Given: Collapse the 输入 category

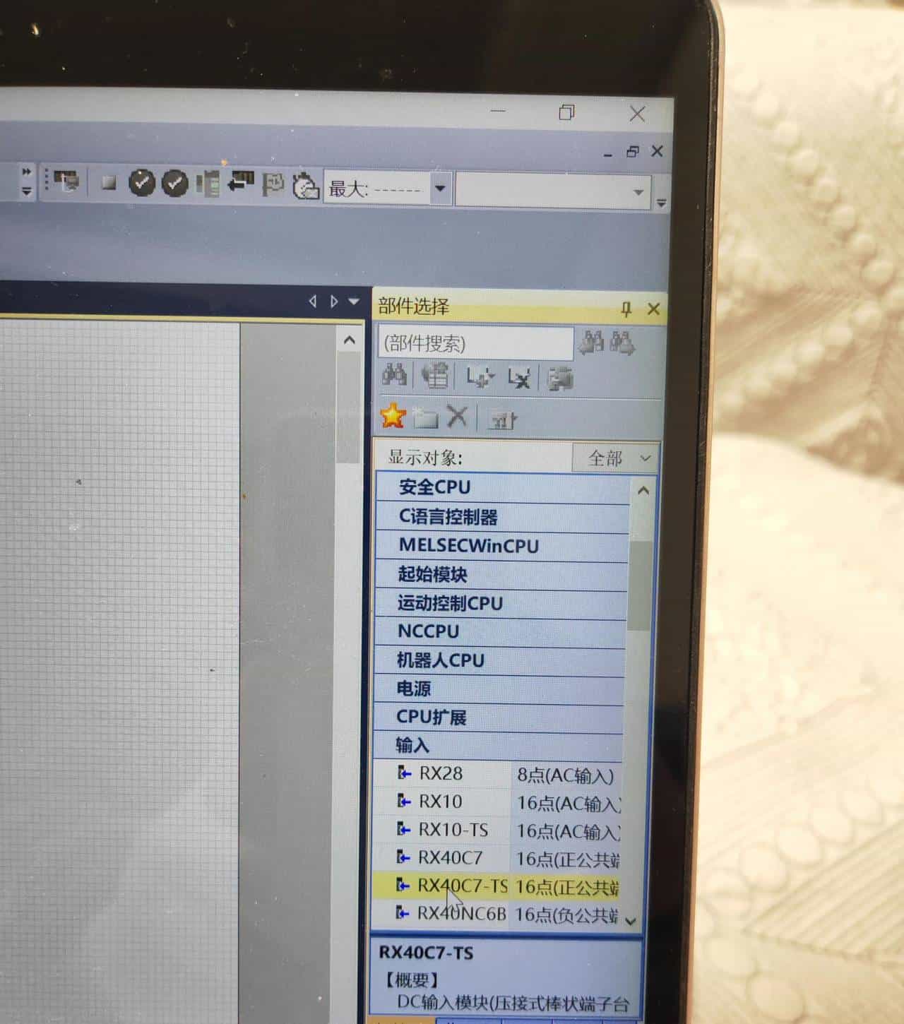Looking at the screenshot, I should click(498, 746).
